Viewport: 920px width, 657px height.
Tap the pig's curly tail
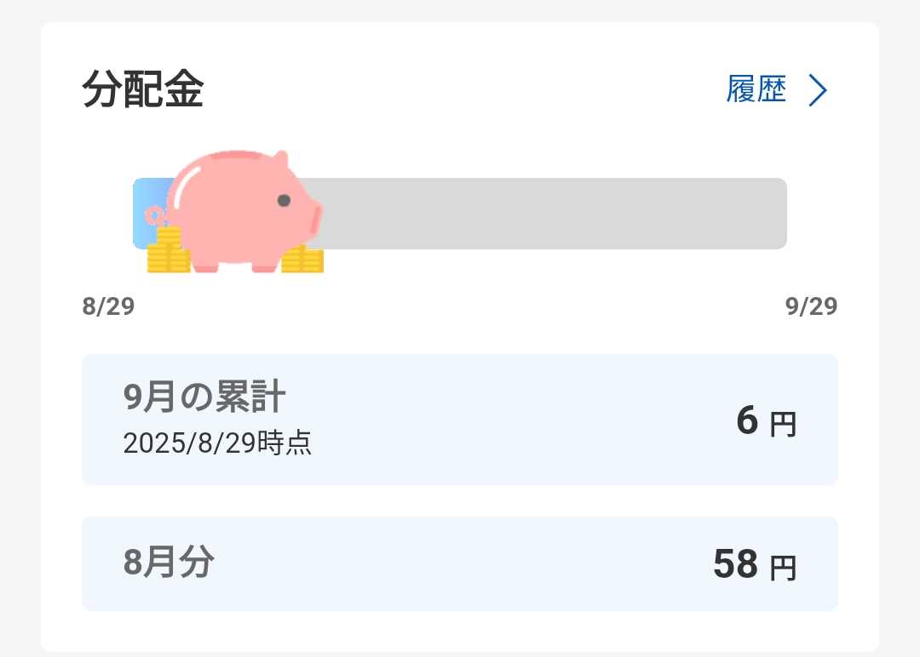pos(153,214)
